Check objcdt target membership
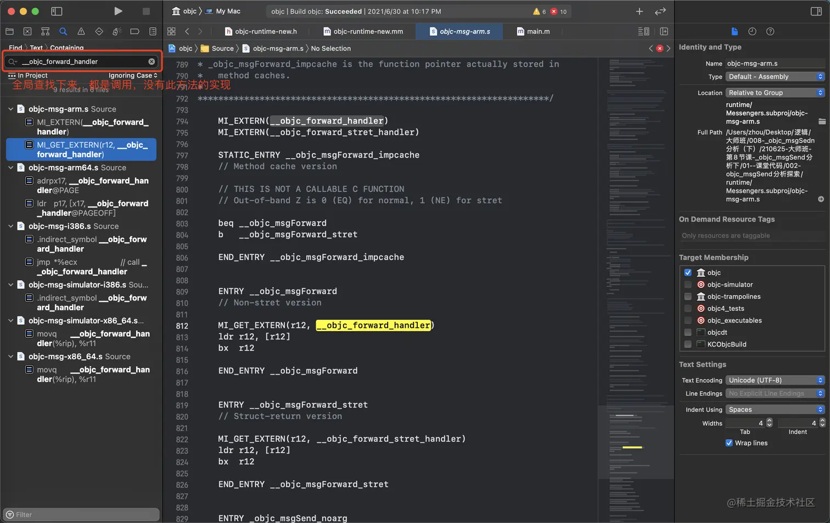Viewport: 830px width, 523px height. click(x=688, y=332)
